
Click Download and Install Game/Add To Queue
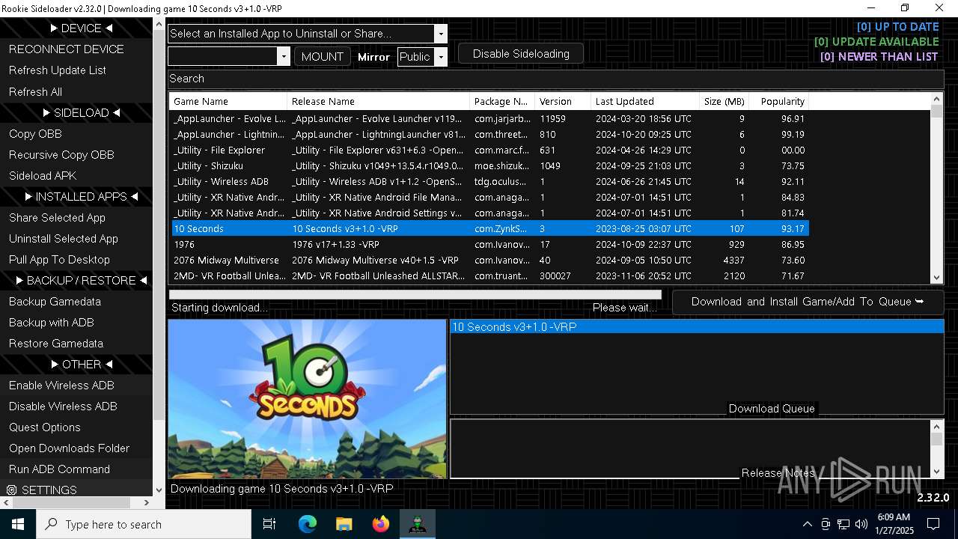(x=808, y=302)
